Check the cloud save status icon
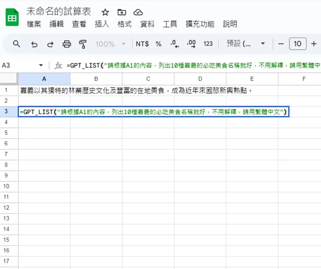This screenshot has width=321, height=269. [x=138, y=12]
